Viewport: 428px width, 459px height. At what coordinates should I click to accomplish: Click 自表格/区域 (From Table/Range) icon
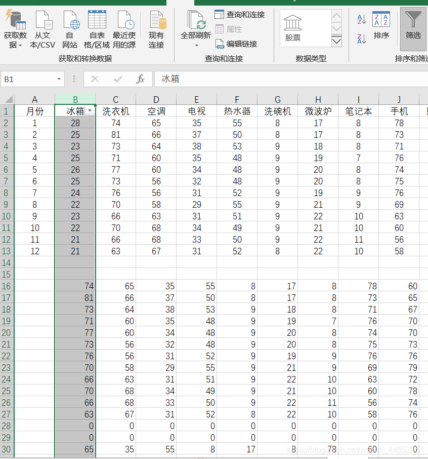(x=97, y=29)
